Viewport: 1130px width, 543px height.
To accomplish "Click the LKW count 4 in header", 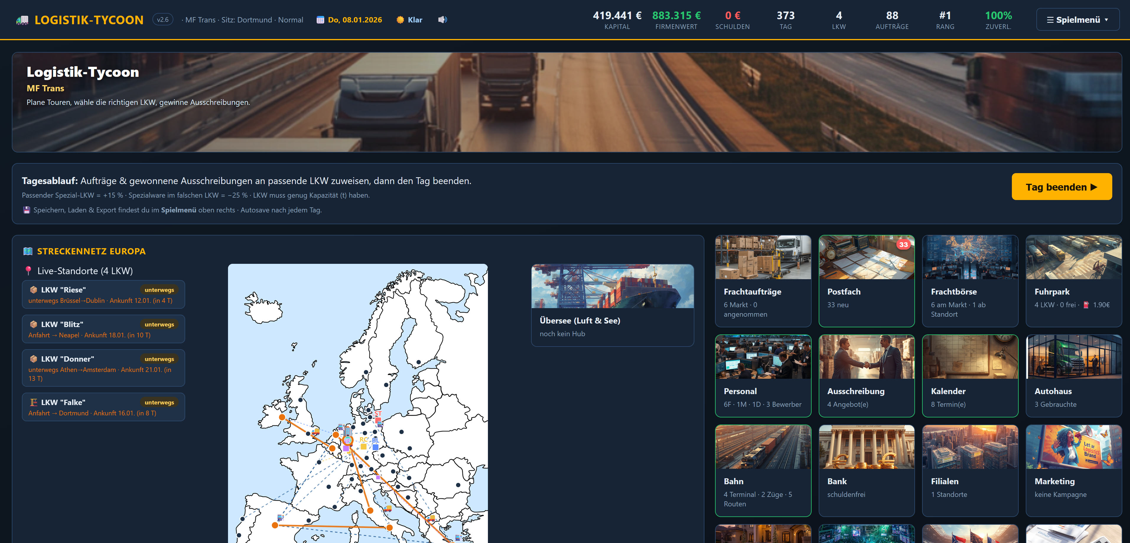I will [839, 15].
